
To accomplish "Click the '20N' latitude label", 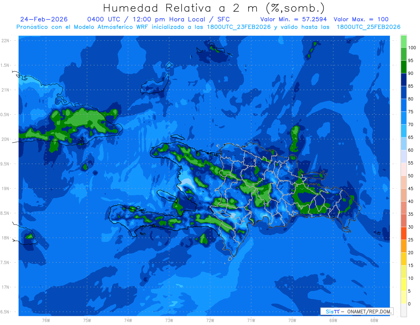I will 5,139.
